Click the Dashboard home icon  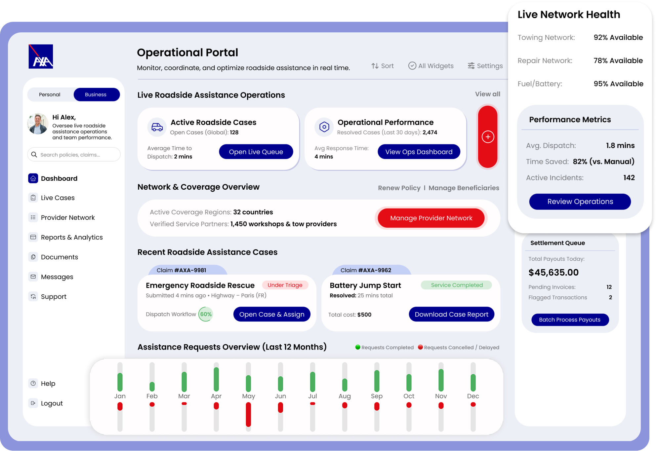click(33, 178)
